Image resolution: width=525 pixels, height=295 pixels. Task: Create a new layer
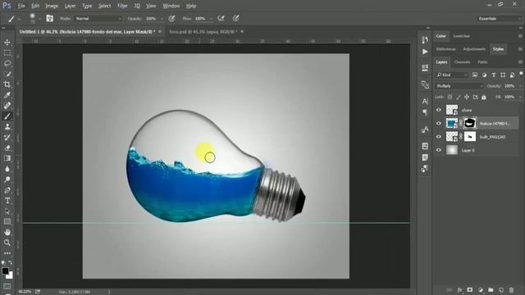(x=501, y=290)
